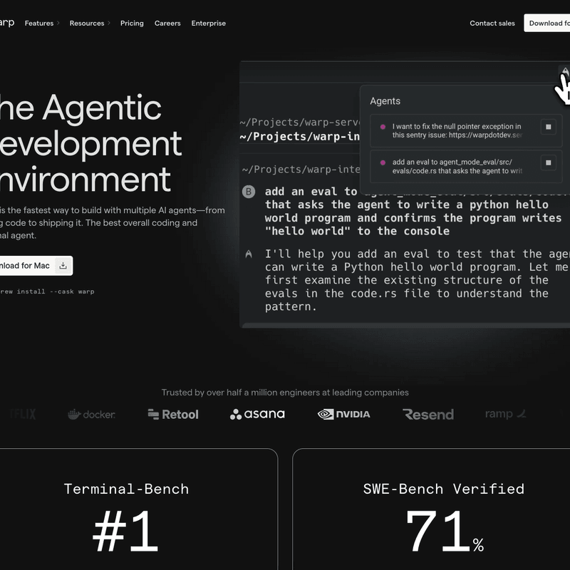Stop the null pointer exception agent task

(548, 127)
